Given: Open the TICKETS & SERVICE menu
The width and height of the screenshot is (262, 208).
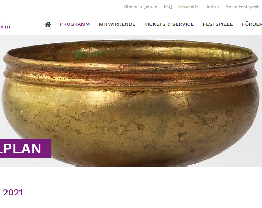Looking at the screenshot, I should (169, 24).
